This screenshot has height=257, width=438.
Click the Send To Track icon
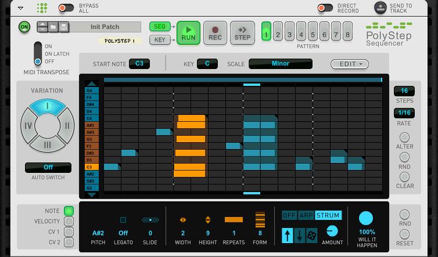pos(380,8)
